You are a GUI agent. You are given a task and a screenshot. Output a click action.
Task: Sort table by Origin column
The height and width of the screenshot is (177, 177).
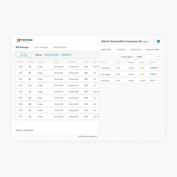57,62
